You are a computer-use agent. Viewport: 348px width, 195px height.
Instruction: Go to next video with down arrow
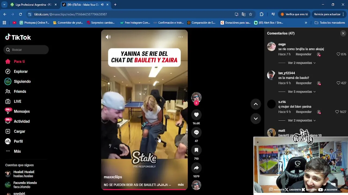click(x=256, y=118)
